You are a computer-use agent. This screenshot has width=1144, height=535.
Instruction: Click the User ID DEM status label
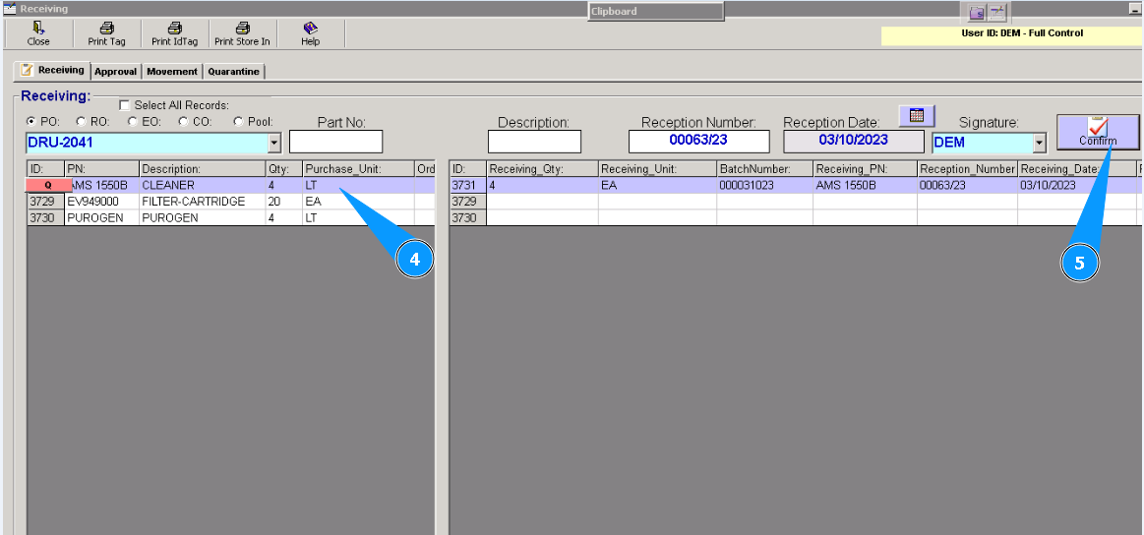tap(1022, 33)
